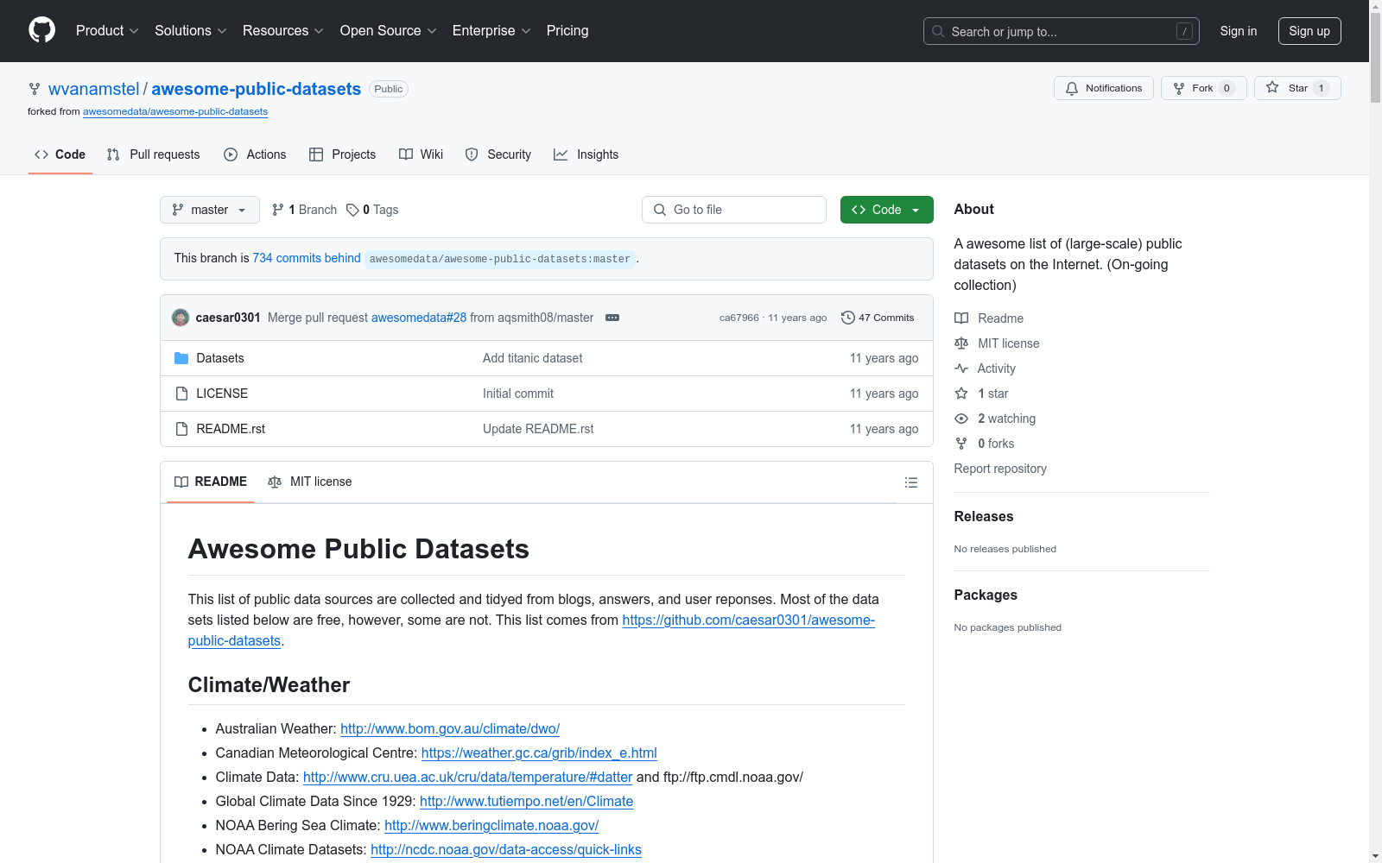The width and height of the screenshot is (1382, 863).
Task: Click Report repository
Action: pos(1000,469)
